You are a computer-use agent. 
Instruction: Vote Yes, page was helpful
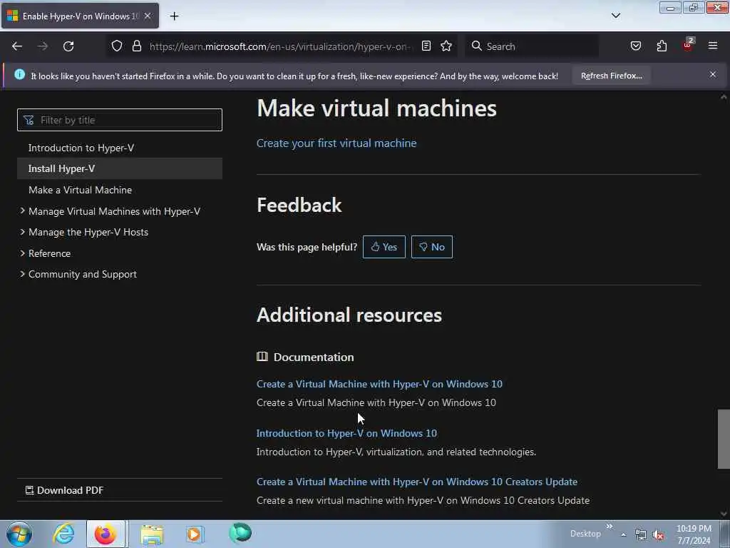pyautogui.click(x=384, y=247)
